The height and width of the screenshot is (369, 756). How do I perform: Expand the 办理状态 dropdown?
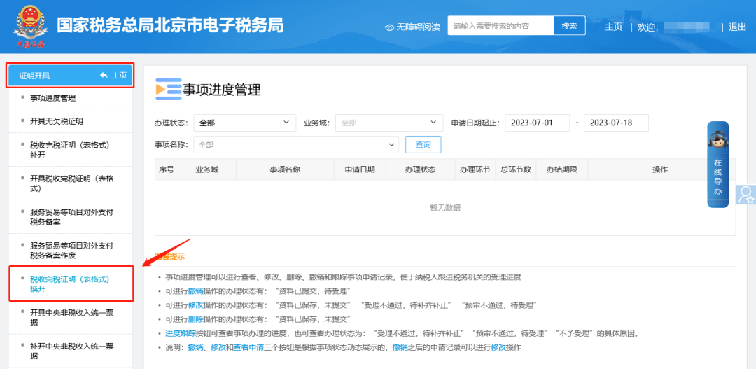point(244,123)
